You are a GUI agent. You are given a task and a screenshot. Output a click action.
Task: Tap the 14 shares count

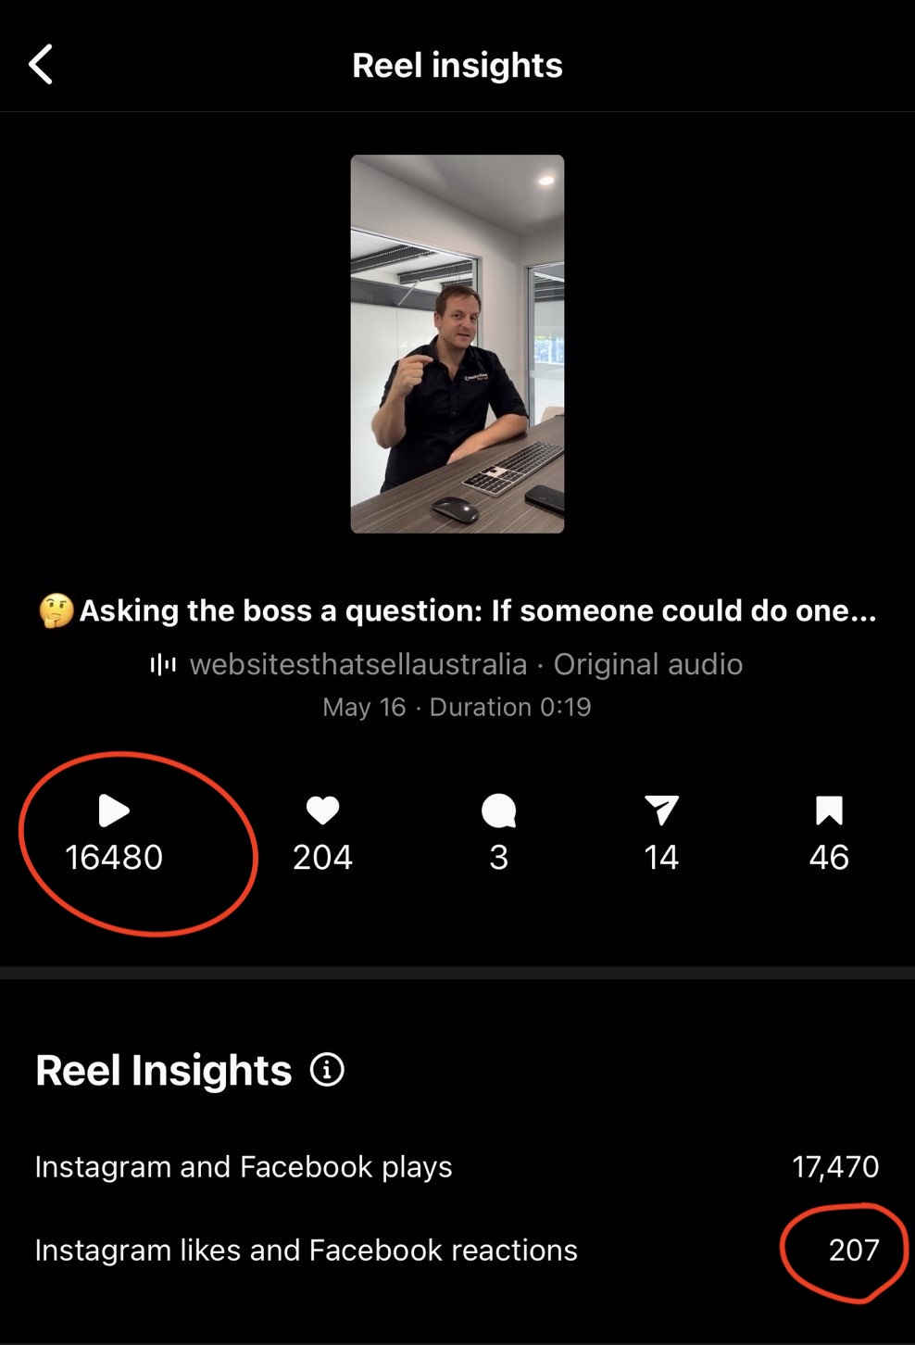(x=661, y=858)
